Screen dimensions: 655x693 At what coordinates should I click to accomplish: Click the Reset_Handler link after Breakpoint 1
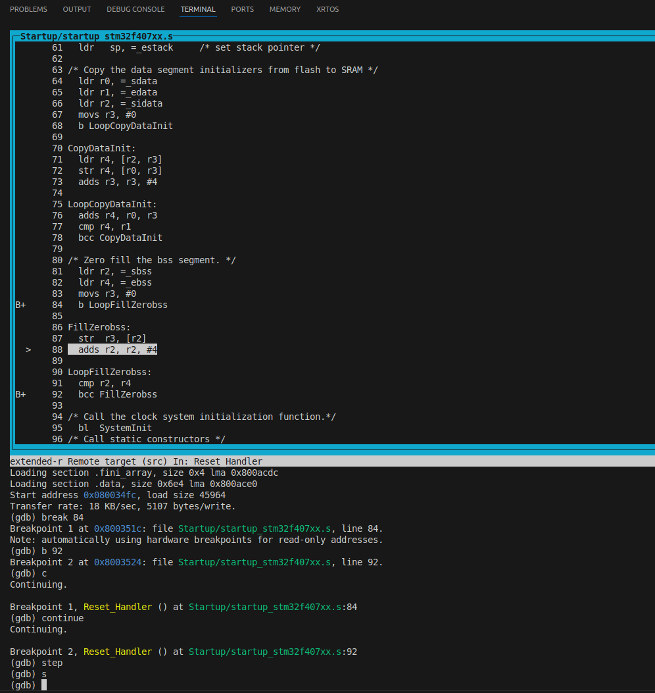(117, 607)
